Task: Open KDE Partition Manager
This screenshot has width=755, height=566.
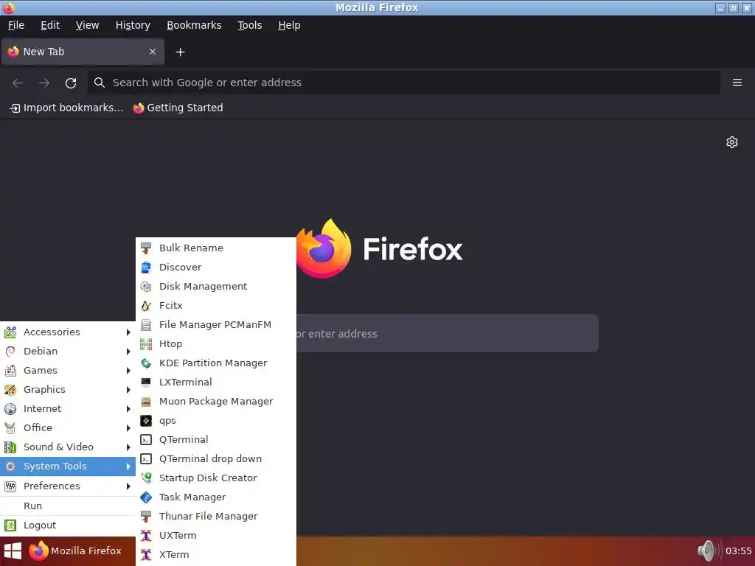Action: tap(216, 363)
